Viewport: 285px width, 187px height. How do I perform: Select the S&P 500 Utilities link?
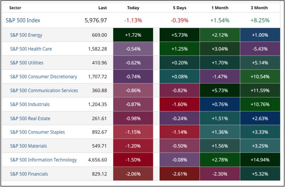tap(27, 63)
